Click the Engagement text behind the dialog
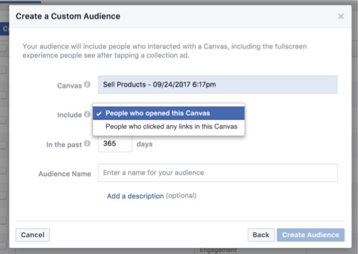Screen dimensions: 358x254 tap(218, 250)
